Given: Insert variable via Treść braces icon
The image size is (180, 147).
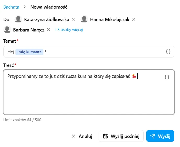Looking at the screenshot, I should 167,77.
